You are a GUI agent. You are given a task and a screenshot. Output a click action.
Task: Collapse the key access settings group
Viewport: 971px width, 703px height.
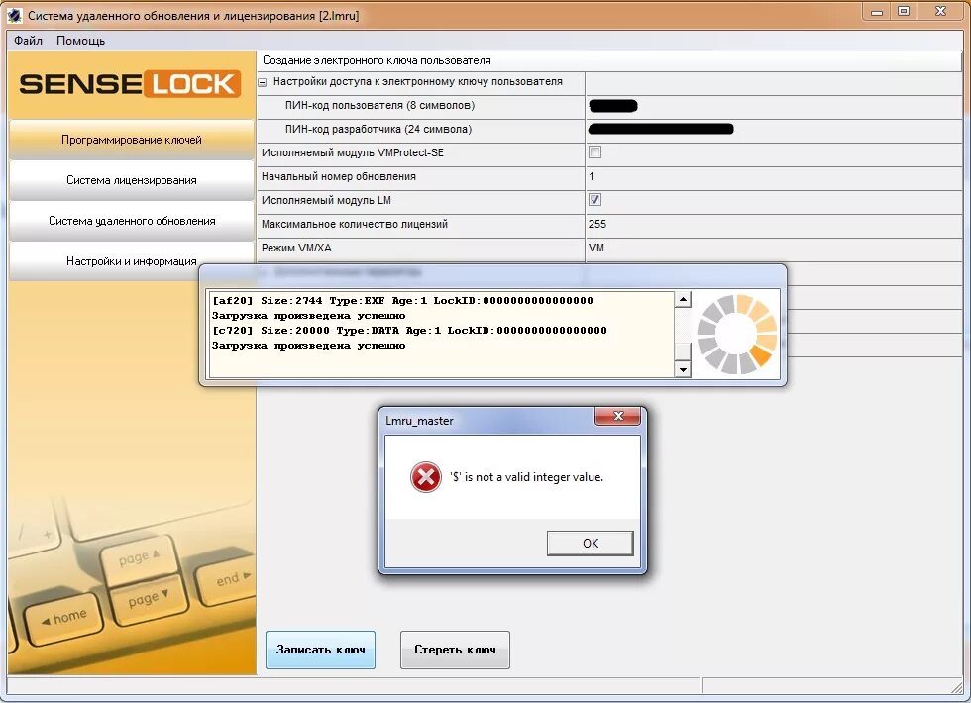tap(263, 82)
